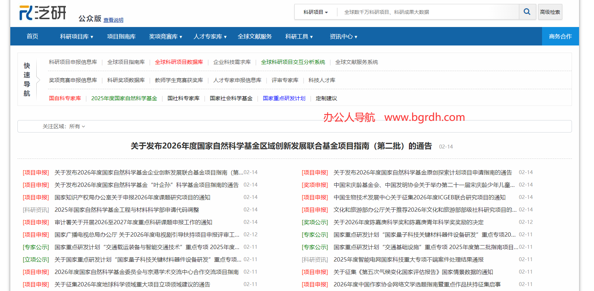The height and width of the screenshot is (291, 594).
Task: Open the 科研项目 search type dropdown
Action: click(316, 12)
